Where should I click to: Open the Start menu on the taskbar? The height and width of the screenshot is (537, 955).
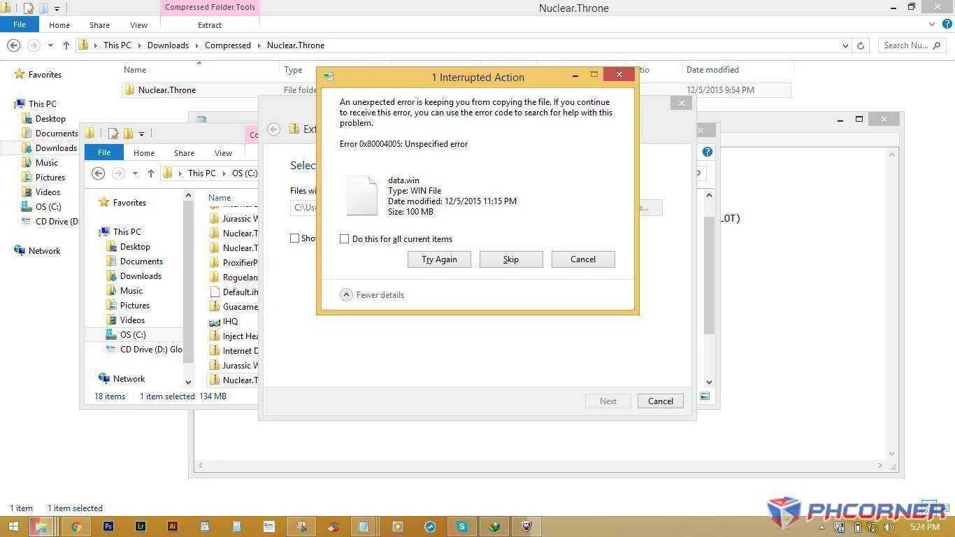point(13,527)
